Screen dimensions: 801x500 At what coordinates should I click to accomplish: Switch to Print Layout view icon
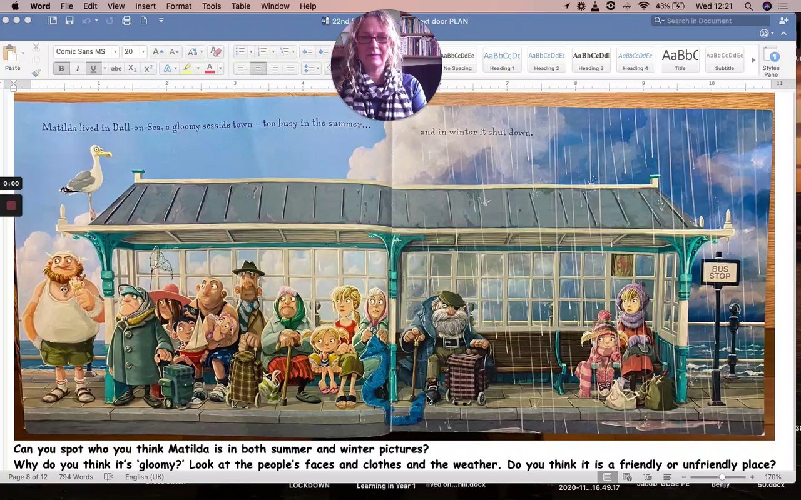pyautogui.click(x=607, y=477)
